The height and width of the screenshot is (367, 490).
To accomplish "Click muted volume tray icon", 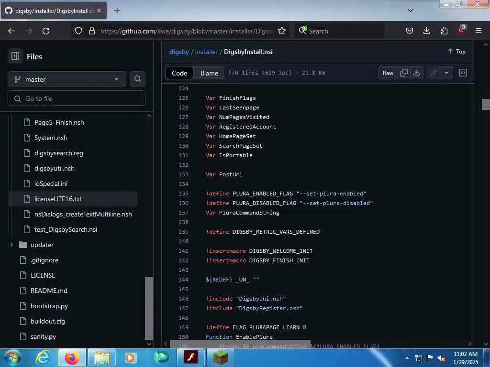I will coord(442,358).
